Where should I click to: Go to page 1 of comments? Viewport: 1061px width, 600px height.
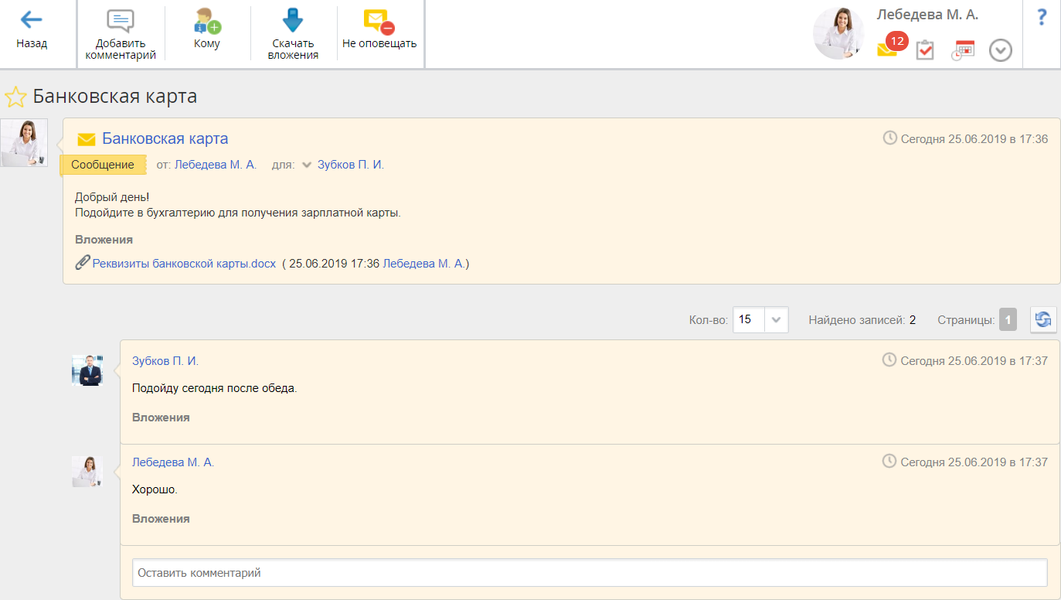tap(1008, 319)
